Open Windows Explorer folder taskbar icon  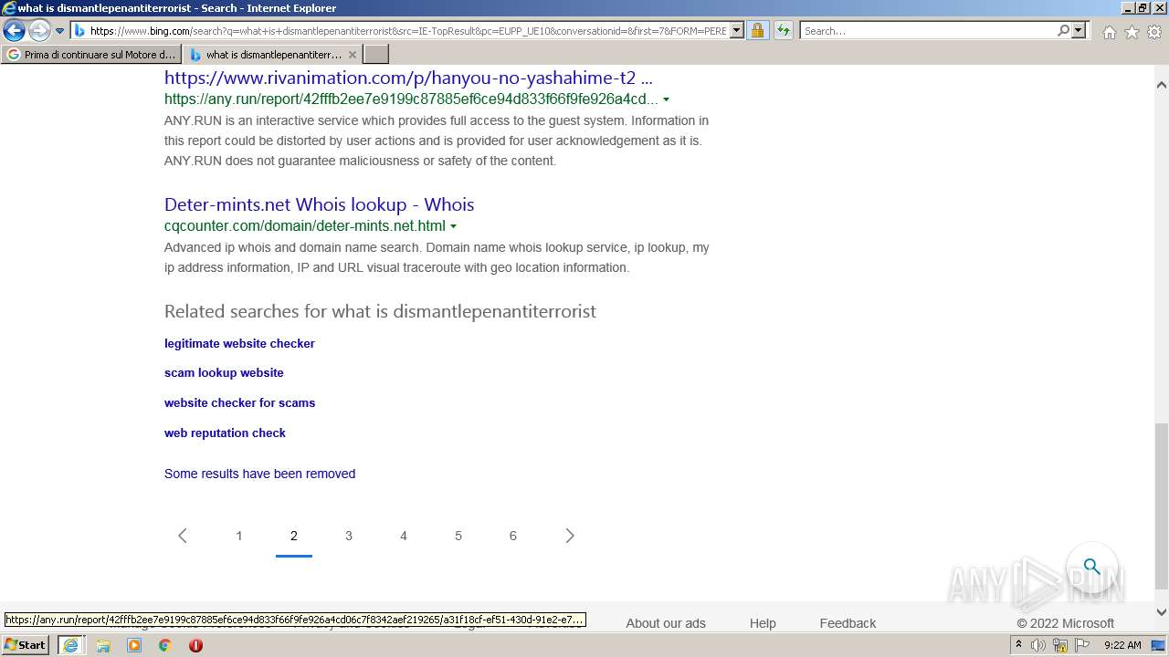pyautogui.click(x=103, y=645)
